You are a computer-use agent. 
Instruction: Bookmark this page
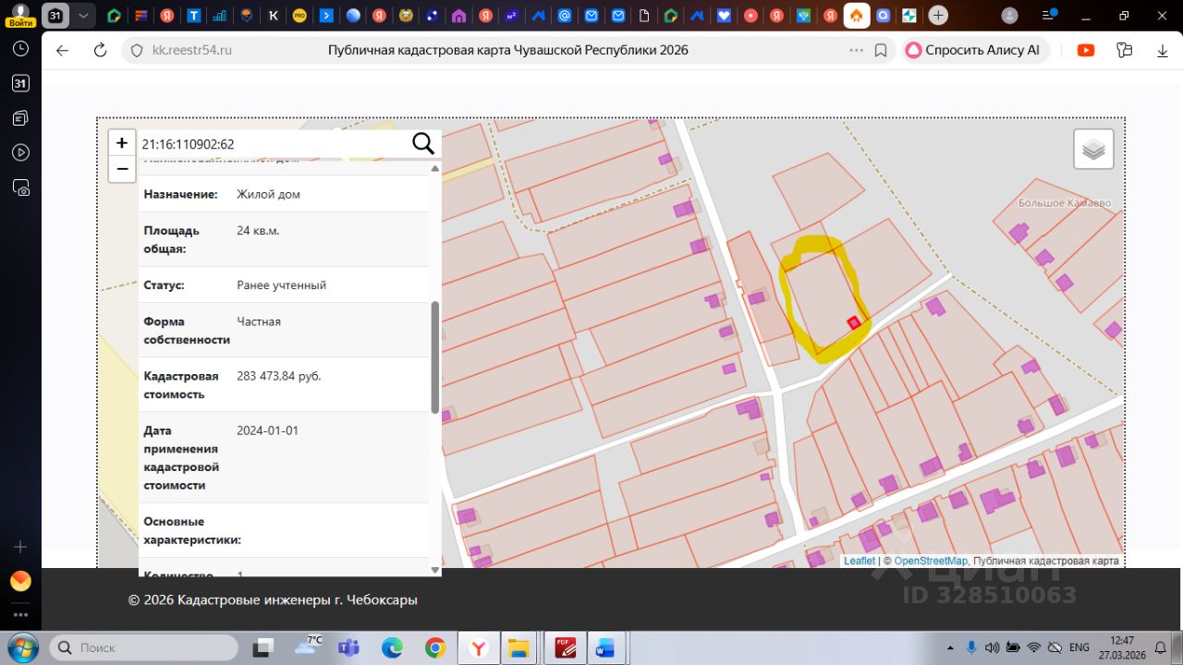[x=881, y=51]
